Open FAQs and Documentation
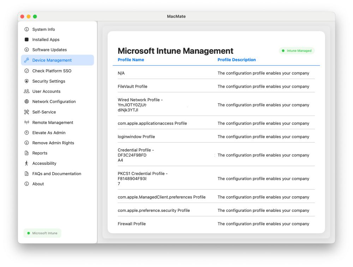 pyautogui.click(x=58, y=174)
